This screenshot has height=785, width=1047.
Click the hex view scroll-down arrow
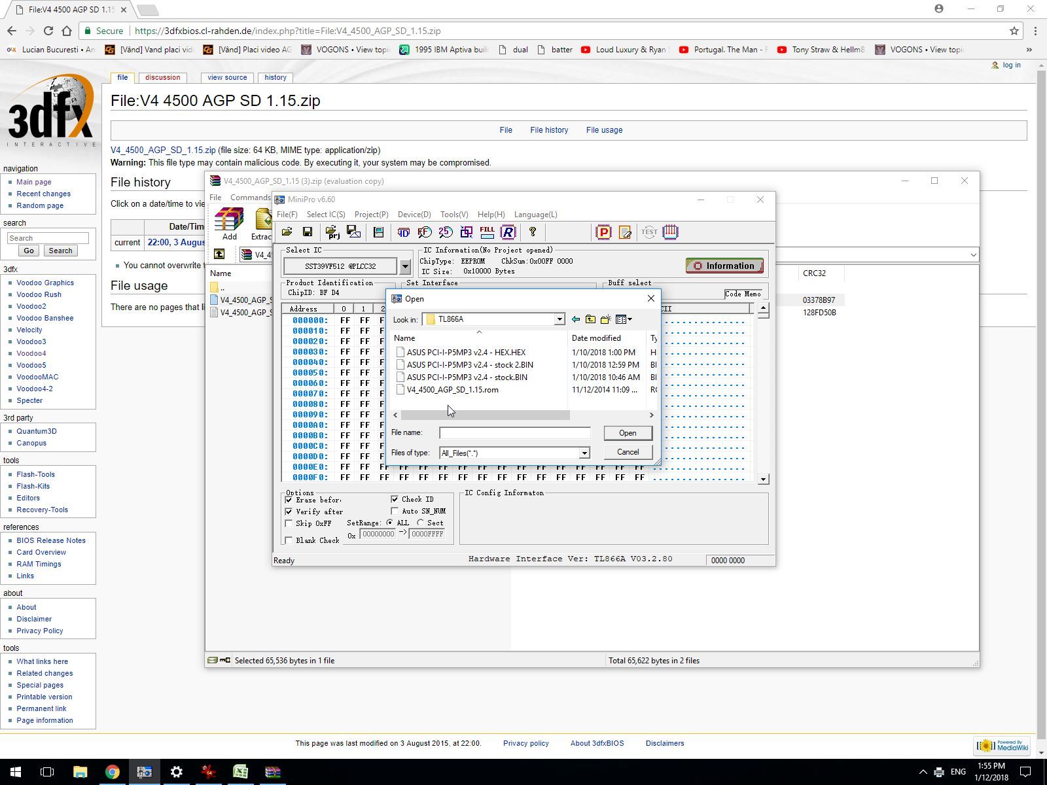[x=763, y=480]
